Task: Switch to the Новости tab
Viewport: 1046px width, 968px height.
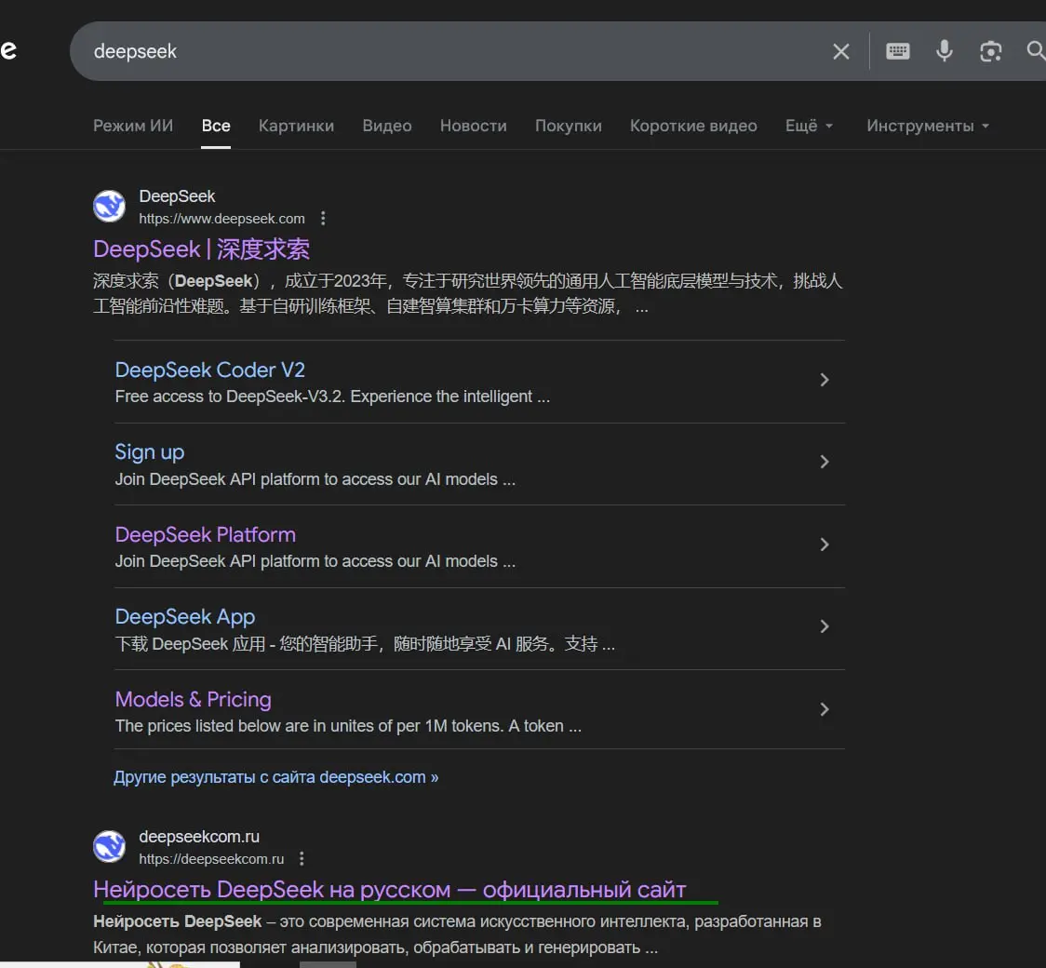Action: click(x=473, y=126)
